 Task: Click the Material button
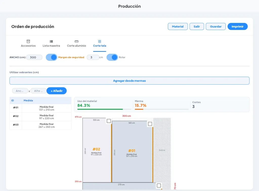[178, 26]
